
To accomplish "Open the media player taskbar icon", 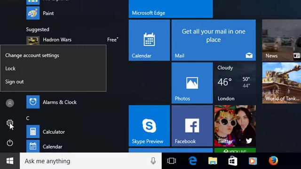I will coord(253,161).
